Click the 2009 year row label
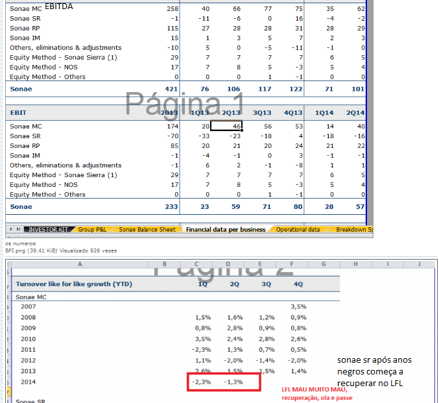 click(29, 328)
